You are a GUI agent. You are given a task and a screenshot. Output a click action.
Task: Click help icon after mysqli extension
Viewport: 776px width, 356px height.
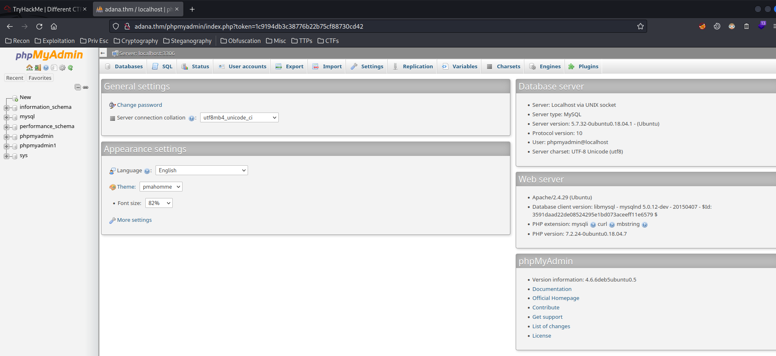click(x=593, y=225)
